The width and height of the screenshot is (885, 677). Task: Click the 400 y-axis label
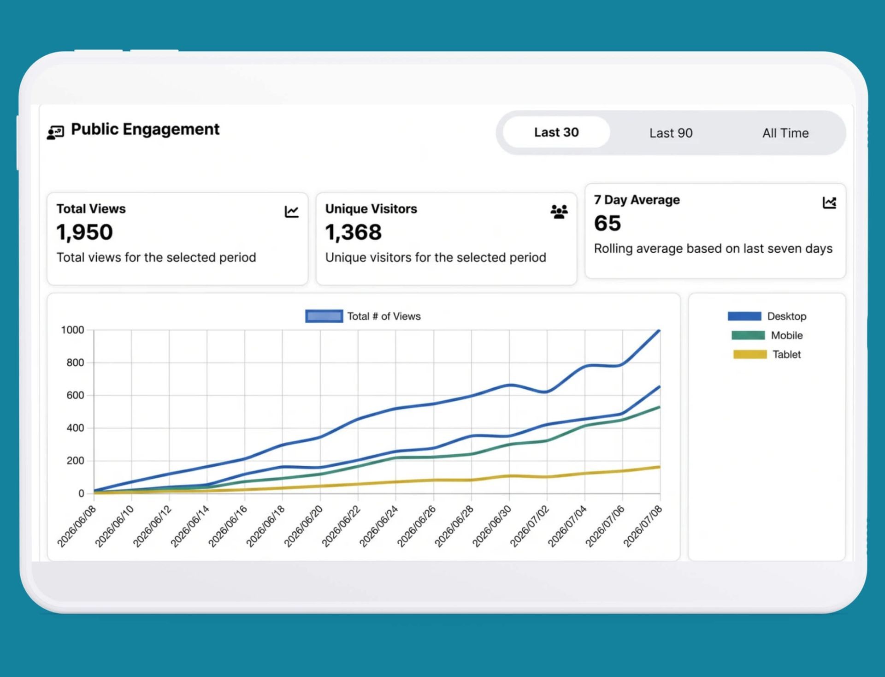pos(75,428)
